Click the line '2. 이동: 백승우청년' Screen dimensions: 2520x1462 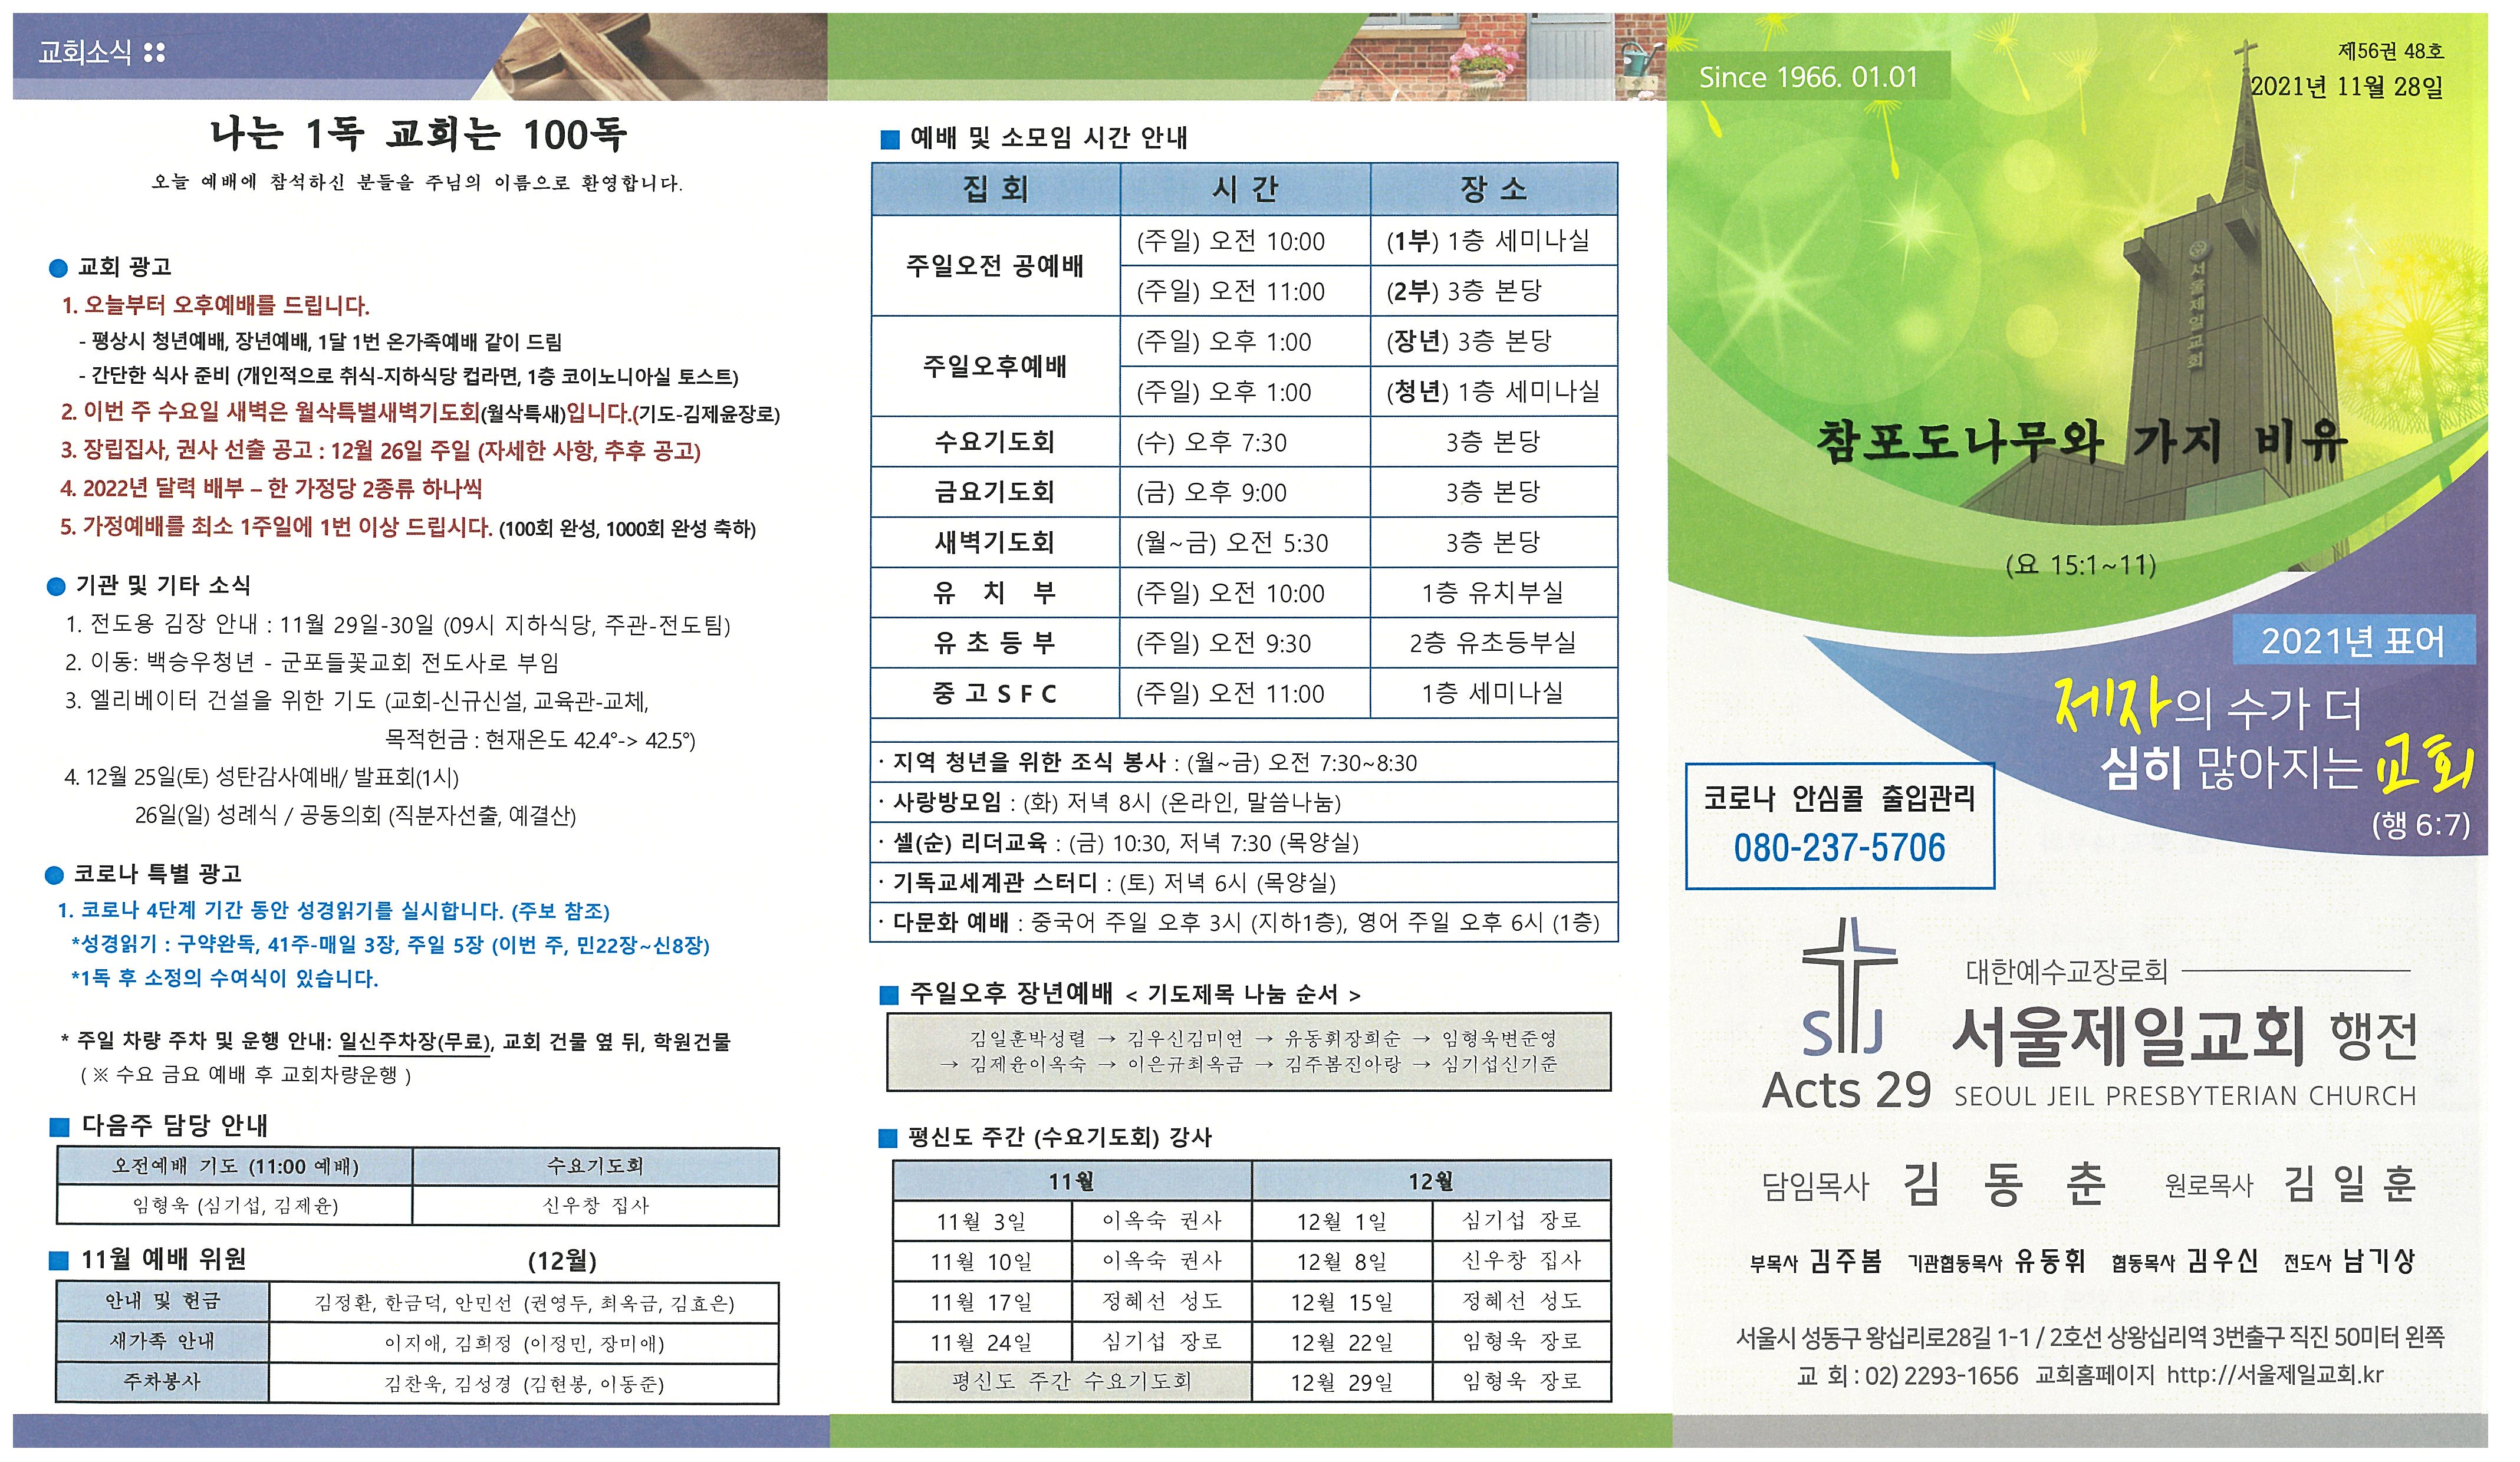[x=312, y=663]
